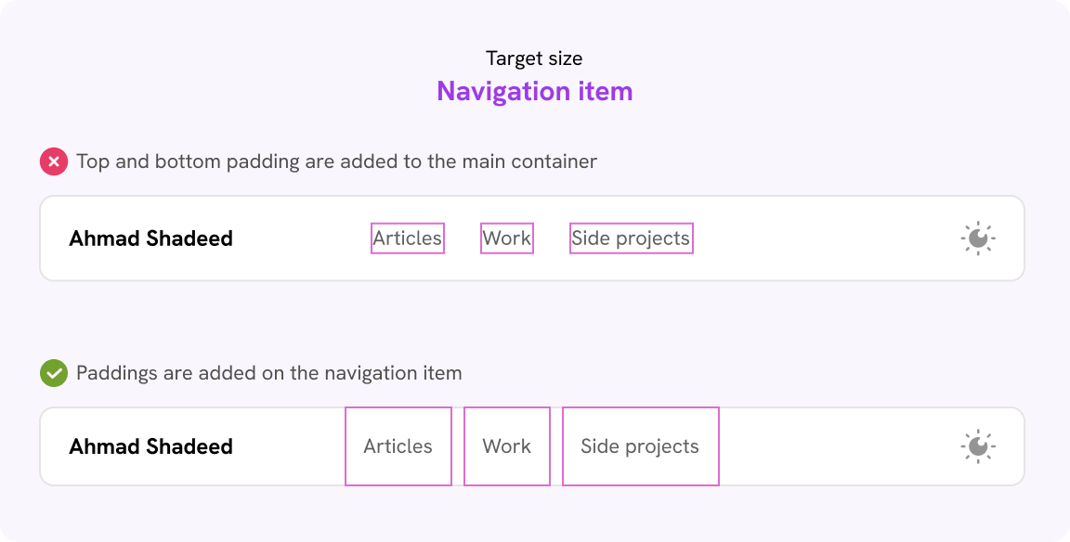Click the purple Navigation item heading

535,91
